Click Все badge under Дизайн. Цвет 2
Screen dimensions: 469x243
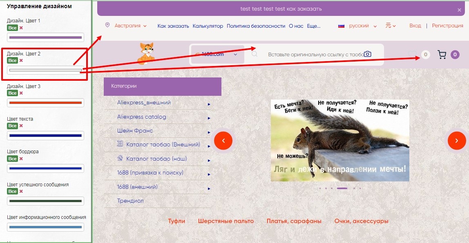[13, 60]
